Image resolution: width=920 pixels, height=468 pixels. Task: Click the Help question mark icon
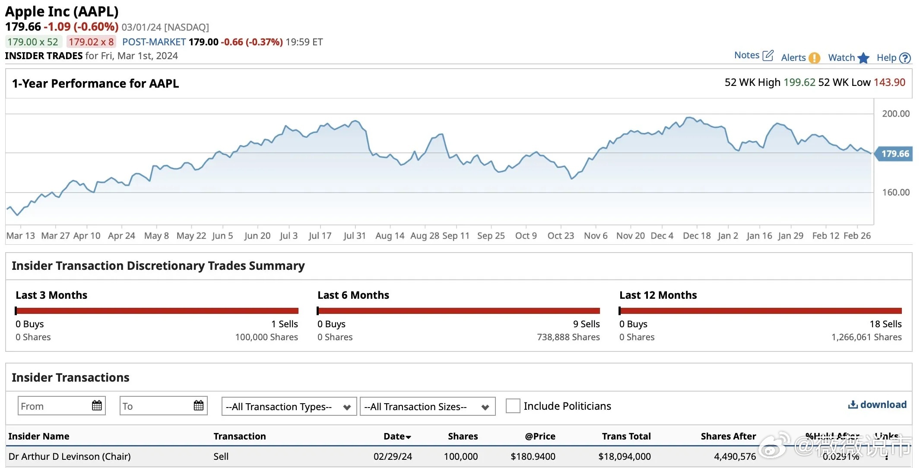coord(905,58)
